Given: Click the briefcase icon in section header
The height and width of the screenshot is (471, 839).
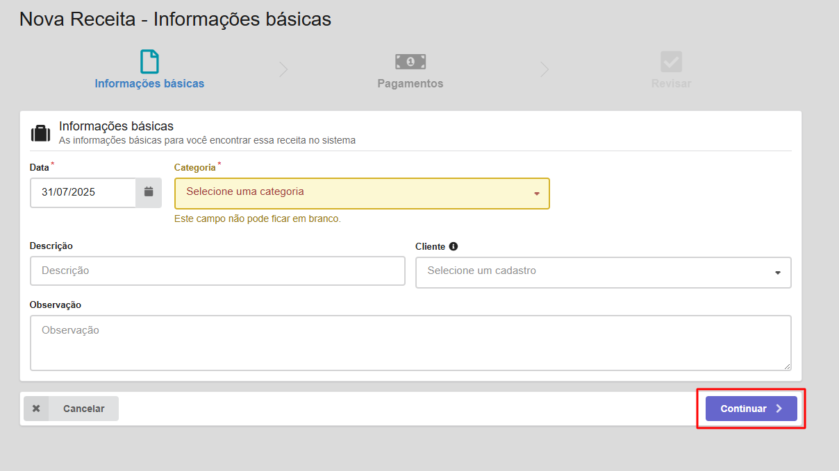Looking at the screenshot, I should 41,133.
